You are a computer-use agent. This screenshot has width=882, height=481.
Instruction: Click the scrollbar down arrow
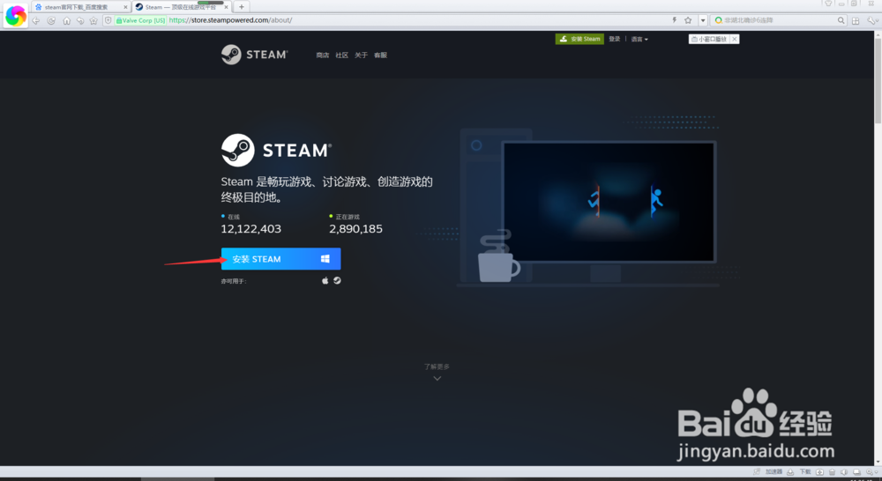pos(878,462)
